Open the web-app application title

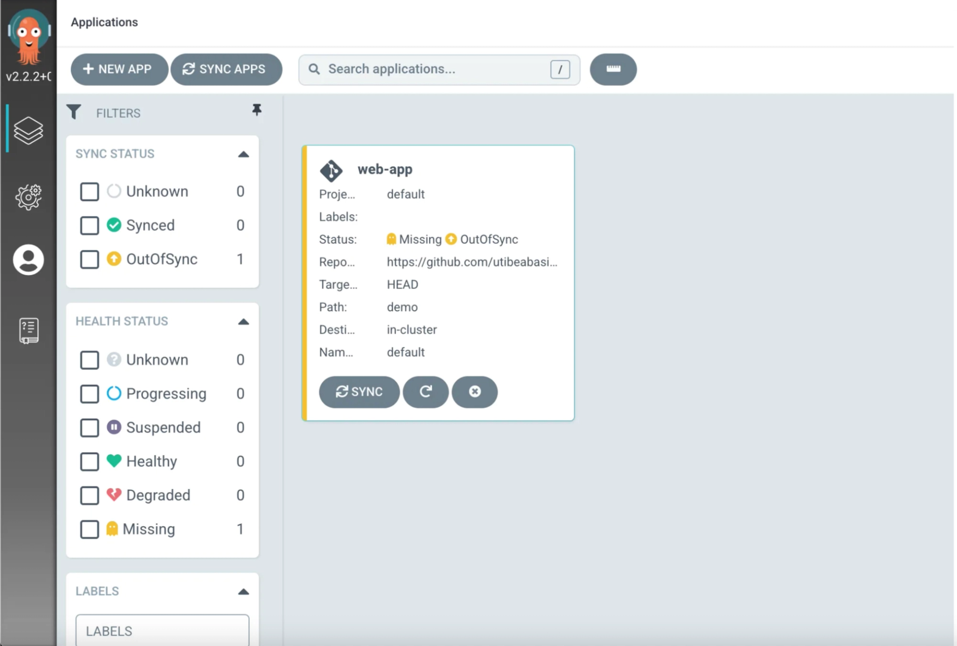point(385,169)
